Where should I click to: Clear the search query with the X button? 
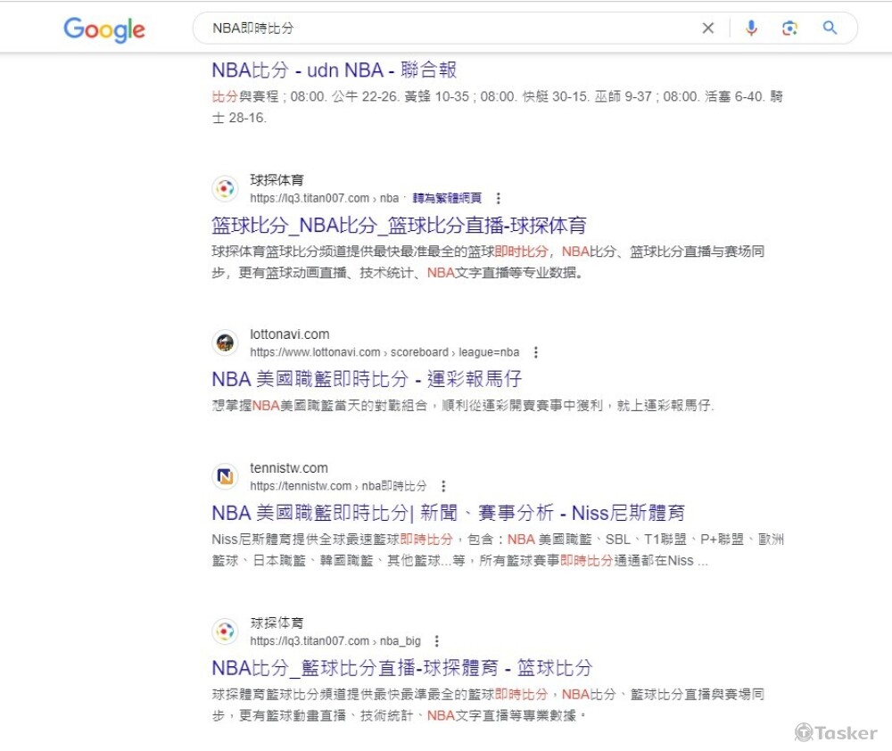(707, 28)
